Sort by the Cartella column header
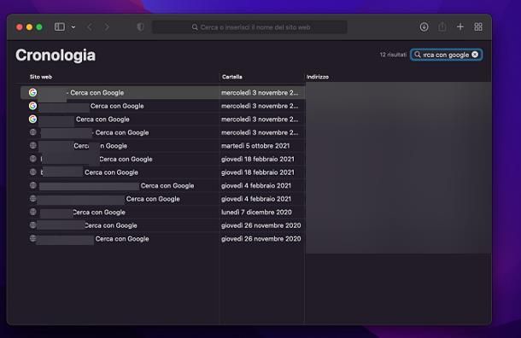521x338 pixels. coord(232,77)
